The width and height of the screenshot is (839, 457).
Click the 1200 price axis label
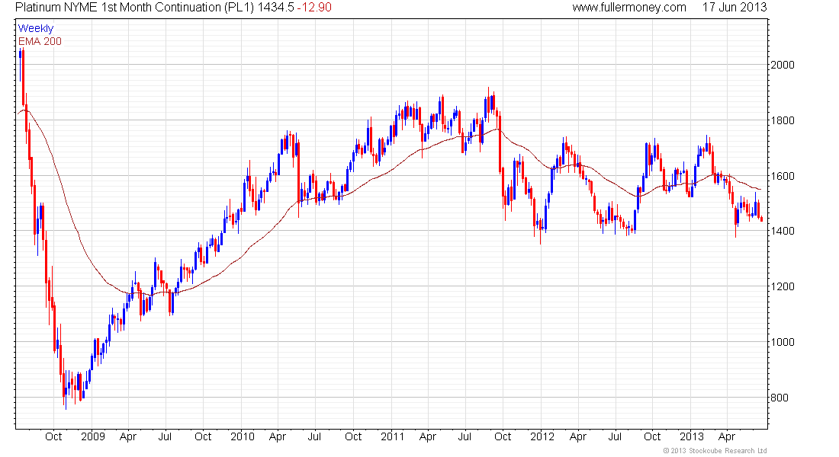tap(783, 287)
